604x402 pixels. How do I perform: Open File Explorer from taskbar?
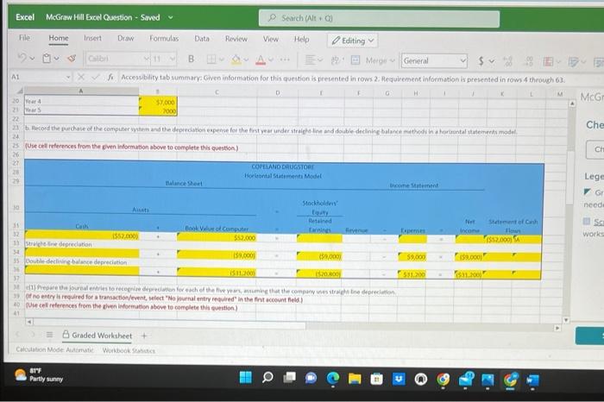click(355, 379)
